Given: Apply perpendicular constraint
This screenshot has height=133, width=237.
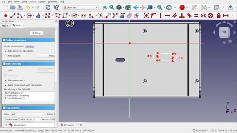Looking at the screenshot, I should click(182, 16).
